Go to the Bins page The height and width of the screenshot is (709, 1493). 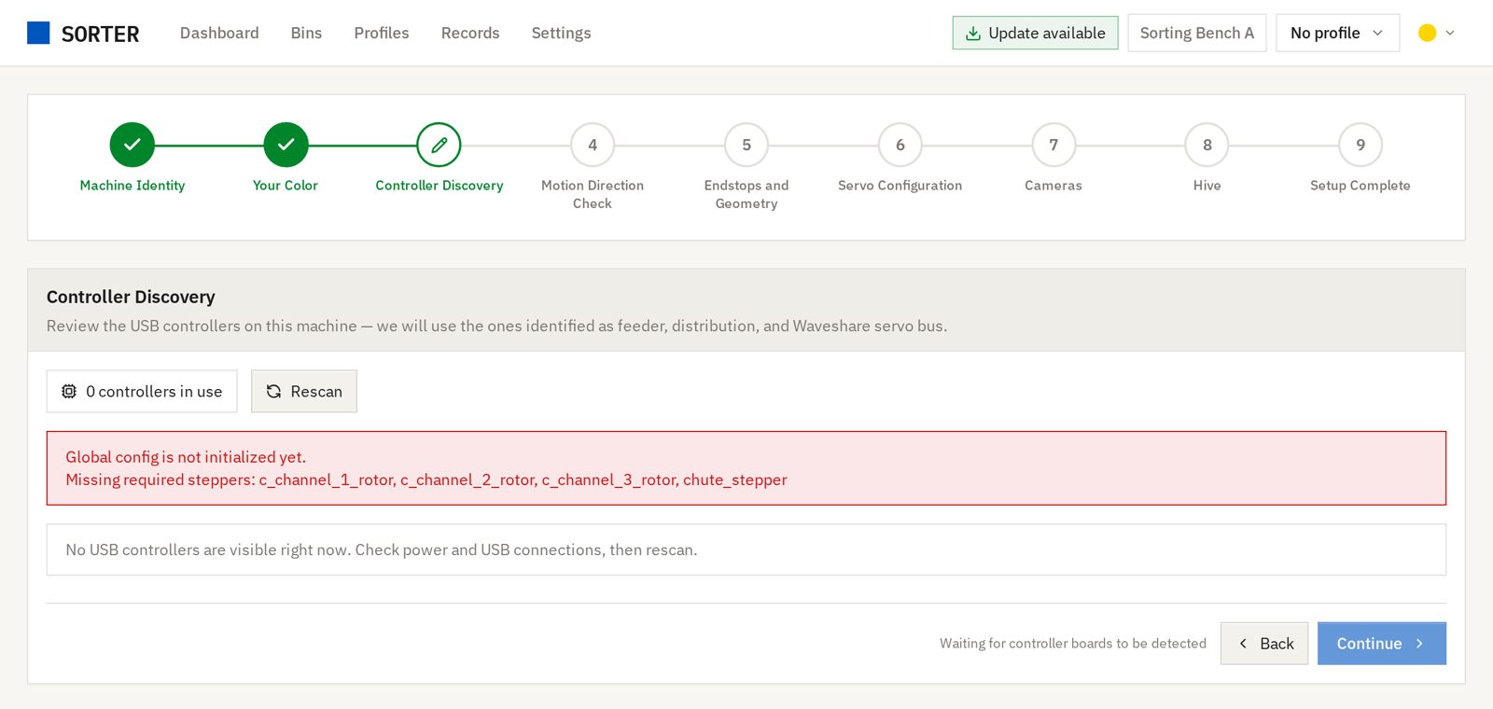coord(306,33)
